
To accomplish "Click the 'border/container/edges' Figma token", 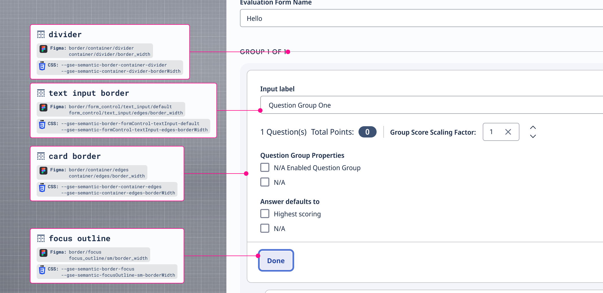I will [x=99, y=170].
